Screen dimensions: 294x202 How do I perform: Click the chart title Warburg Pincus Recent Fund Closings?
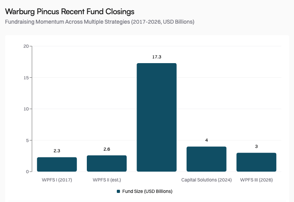[69, 11]
